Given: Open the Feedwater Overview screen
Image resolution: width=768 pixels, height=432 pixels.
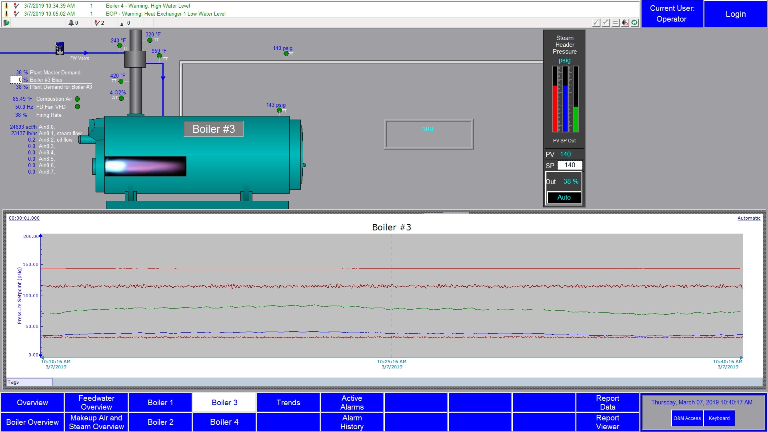Looking at the screenshot, I should pyautogui.click(x=96, y=402).
